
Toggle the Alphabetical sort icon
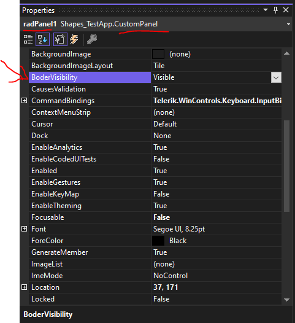[x=42, y=39]
